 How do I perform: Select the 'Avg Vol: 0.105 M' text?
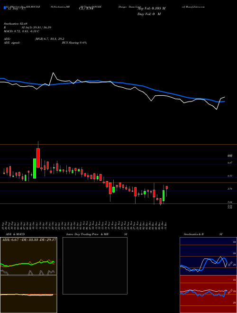pyautogui.click(x=151, y=9)
